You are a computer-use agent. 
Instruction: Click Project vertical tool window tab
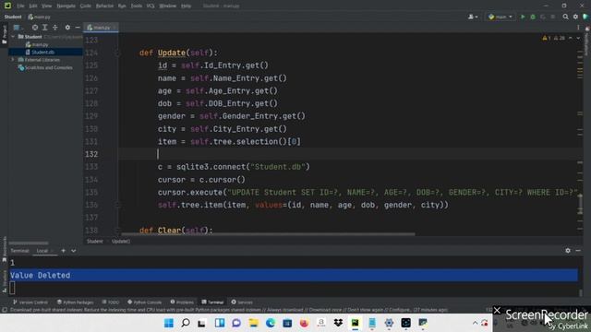coord(4,35)
